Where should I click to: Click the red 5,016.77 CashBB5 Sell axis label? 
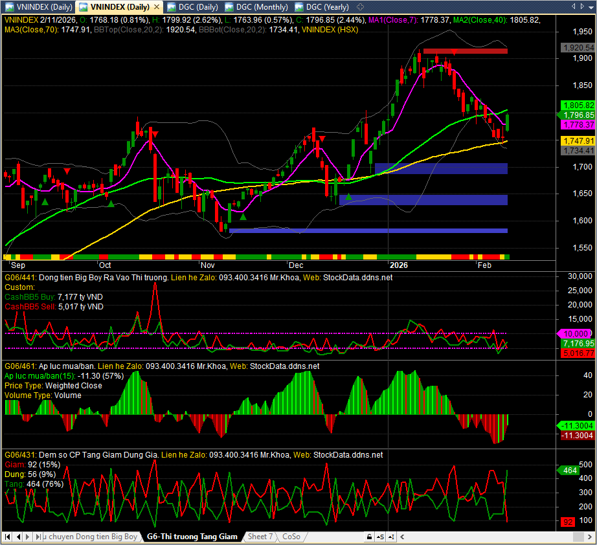tap(578, 353)
